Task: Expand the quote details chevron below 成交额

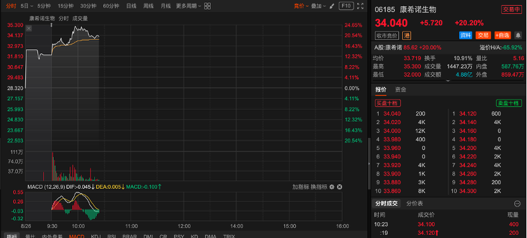Action: click(447, 80)
